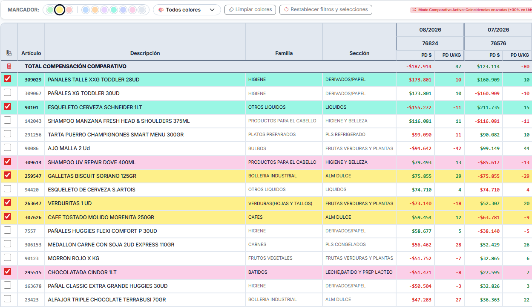Click article number 90101
The height and width of the screenshot is (307, 532).
(x=32, y=107)
